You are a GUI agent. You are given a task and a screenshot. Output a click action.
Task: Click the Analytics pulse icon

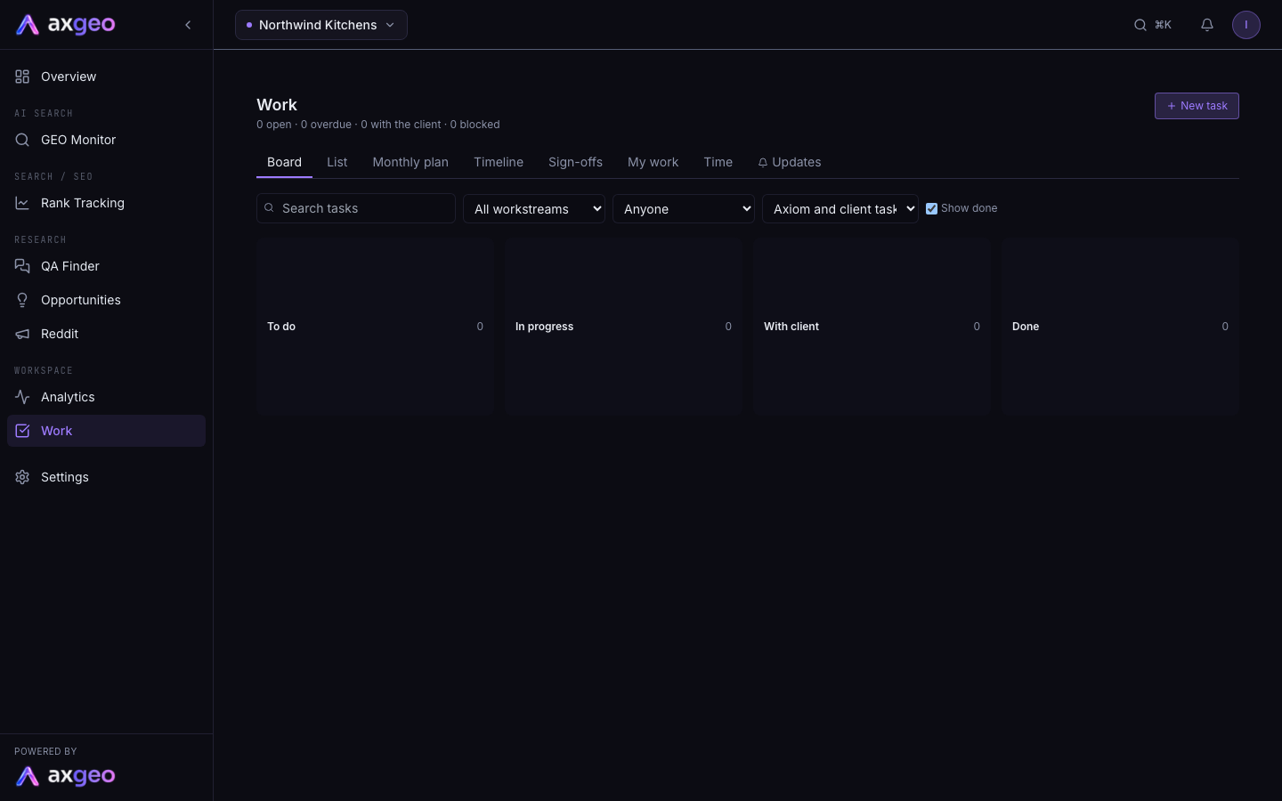[x=22, y=397]
